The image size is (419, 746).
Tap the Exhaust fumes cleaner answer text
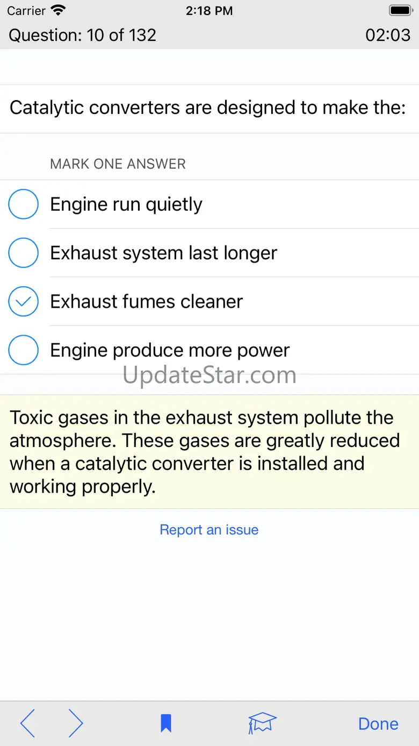click(146, 301)
